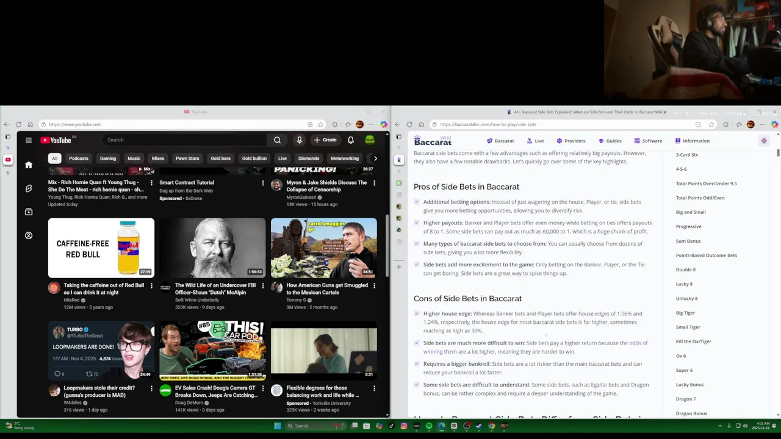The image size is (781, 439).
Task: Open Subscriptions in the YouTube sidebar
Action: pos(29,212)
